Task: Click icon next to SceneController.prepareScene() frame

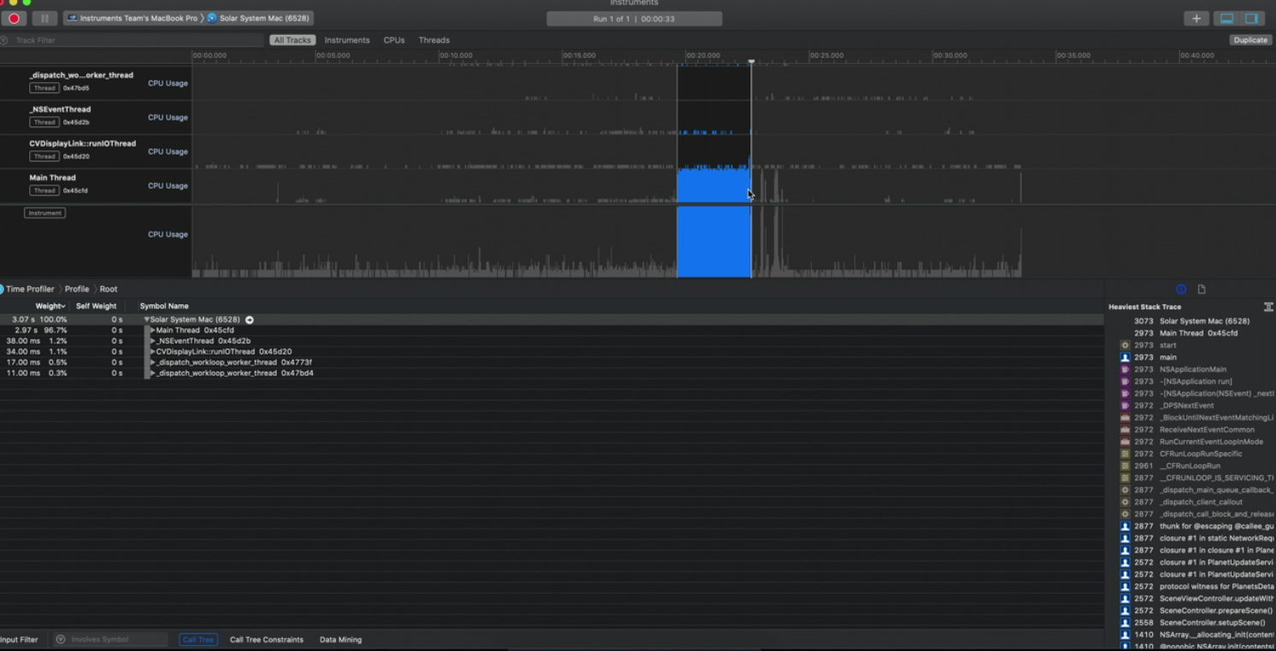Action: click(1125, 611)
